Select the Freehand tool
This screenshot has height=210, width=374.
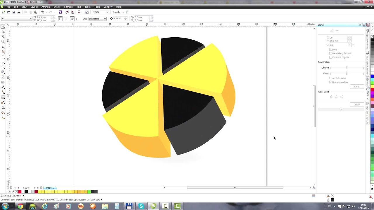(x=3, y=47)
